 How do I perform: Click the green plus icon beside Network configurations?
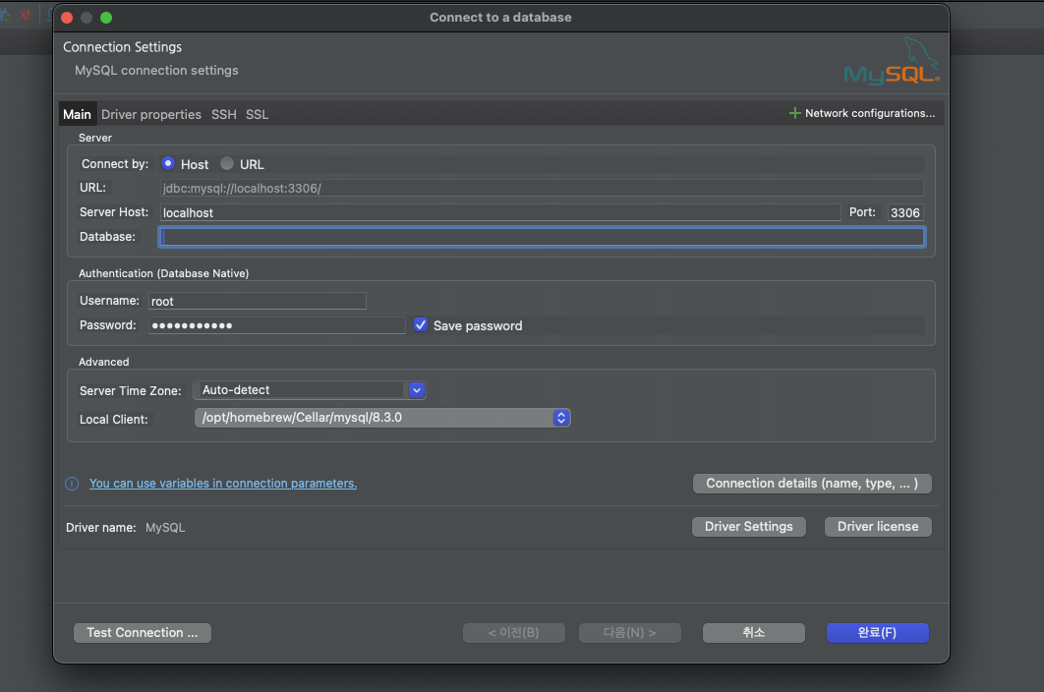pyautogui.click(x=794, y=113)
